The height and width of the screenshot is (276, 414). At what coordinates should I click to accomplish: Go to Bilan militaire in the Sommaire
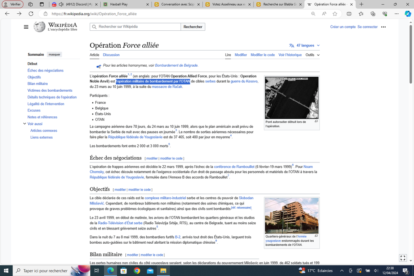click(x=38, y=84)
